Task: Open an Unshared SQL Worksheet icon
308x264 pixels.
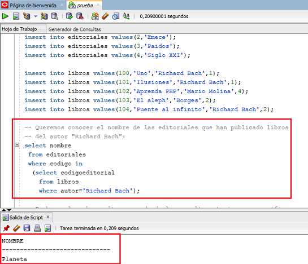Action: (x=95, y=16)
